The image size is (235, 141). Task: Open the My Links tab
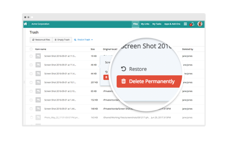tap(145, 24)
